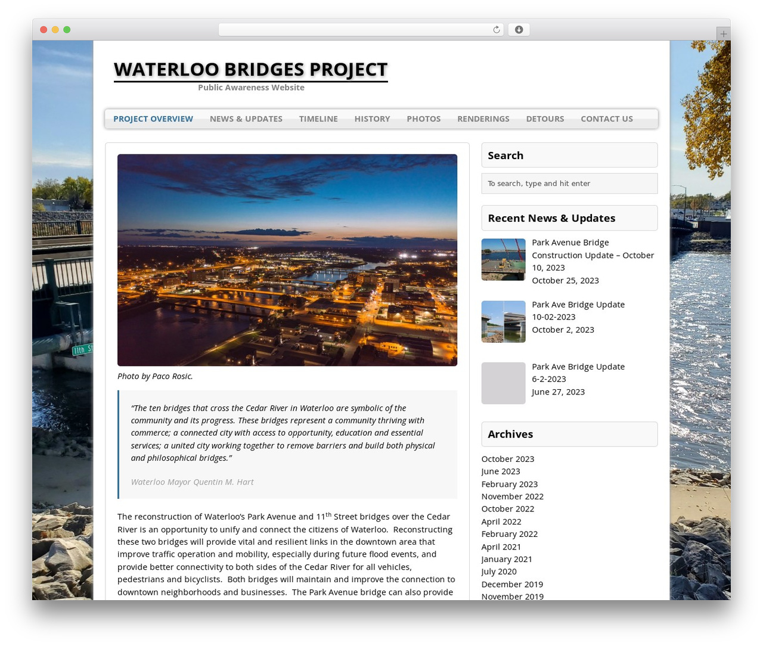
Task: Go to the Timeline page
Action: coord(318,119)
